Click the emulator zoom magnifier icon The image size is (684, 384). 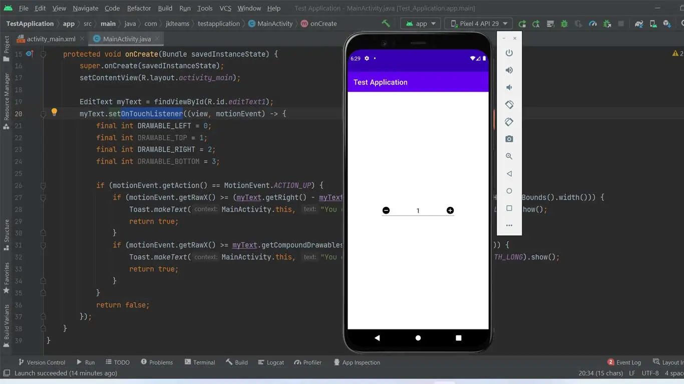(x=509, y=156)
